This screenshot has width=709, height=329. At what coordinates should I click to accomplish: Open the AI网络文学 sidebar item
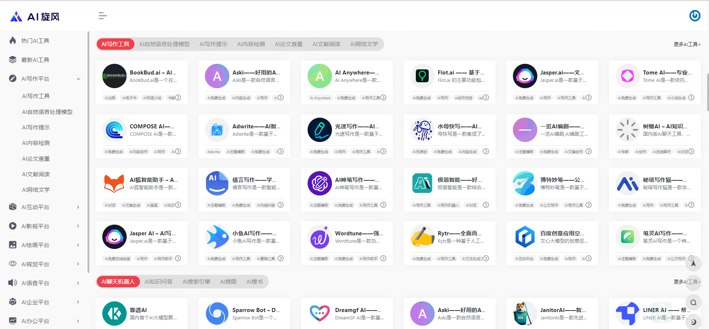click(x=36, y=190)
